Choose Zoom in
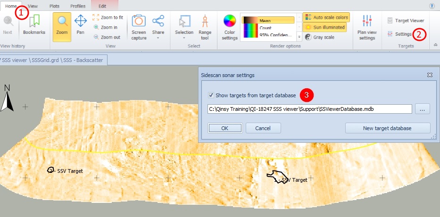Image resolution: width=440 pixels, height=217 pixels. click(106, 27)
